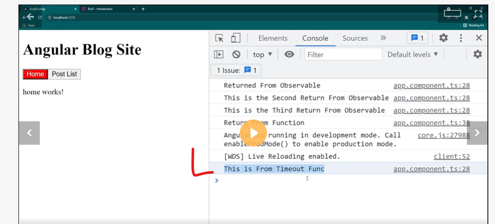The height and width of the screenshot is (224, 495).
Task: Open app.component.ts:28 link for Third Return row
Action: pos(431,110)
